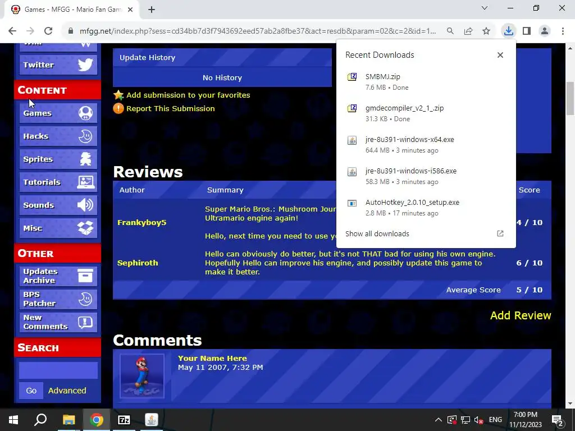Open the Twitter sidebar link

58,65
